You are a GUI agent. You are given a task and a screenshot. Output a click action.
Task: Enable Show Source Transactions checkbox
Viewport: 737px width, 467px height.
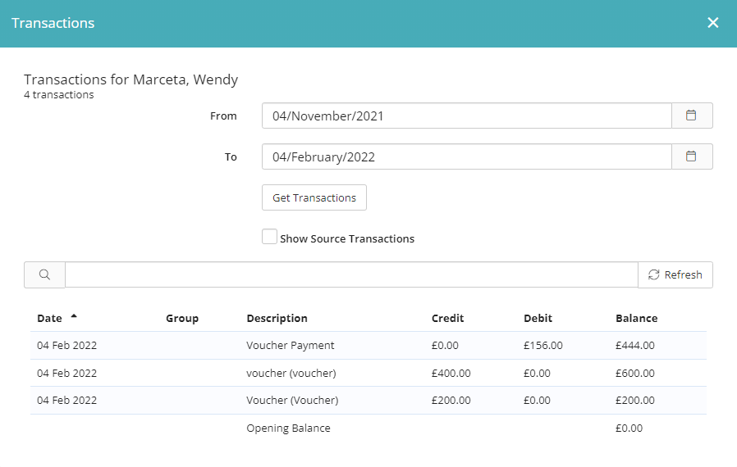[269, 238]
